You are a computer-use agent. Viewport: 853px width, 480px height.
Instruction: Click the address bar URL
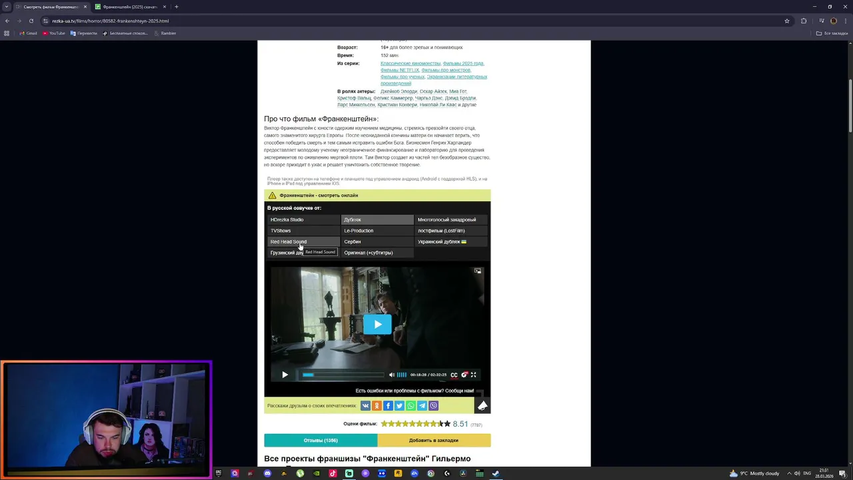pyautogui.click(x=110, y=21)
